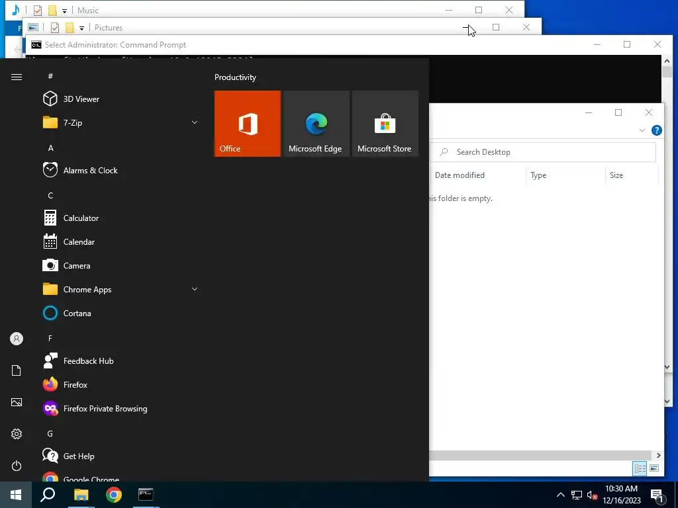Show hidden system tray icons
Viewport: 678px width, 508px height.
coord(560,495)
